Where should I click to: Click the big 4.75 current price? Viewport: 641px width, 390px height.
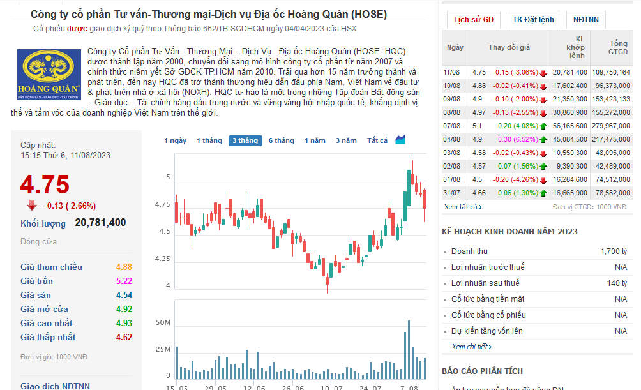(x=45, y=184)
